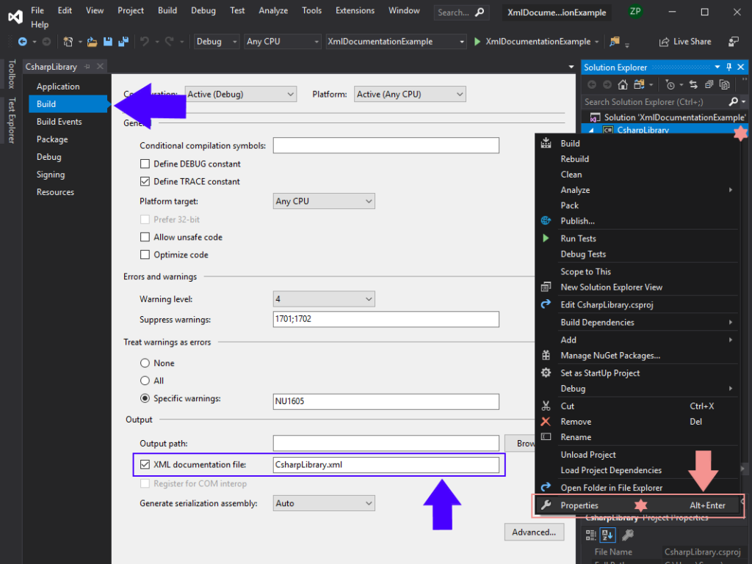Select the Package page
The image size is (752, 564).
point(52,139)
